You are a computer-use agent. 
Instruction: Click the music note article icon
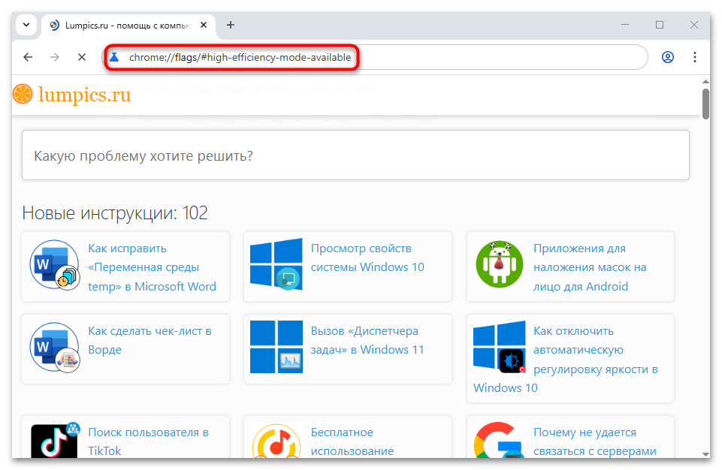coord(276,441)
